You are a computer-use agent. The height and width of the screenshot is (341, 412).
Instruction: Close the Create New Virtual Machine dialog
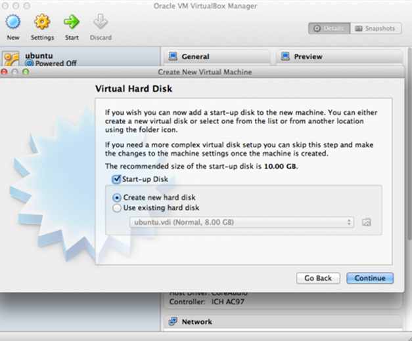[4, 72]
